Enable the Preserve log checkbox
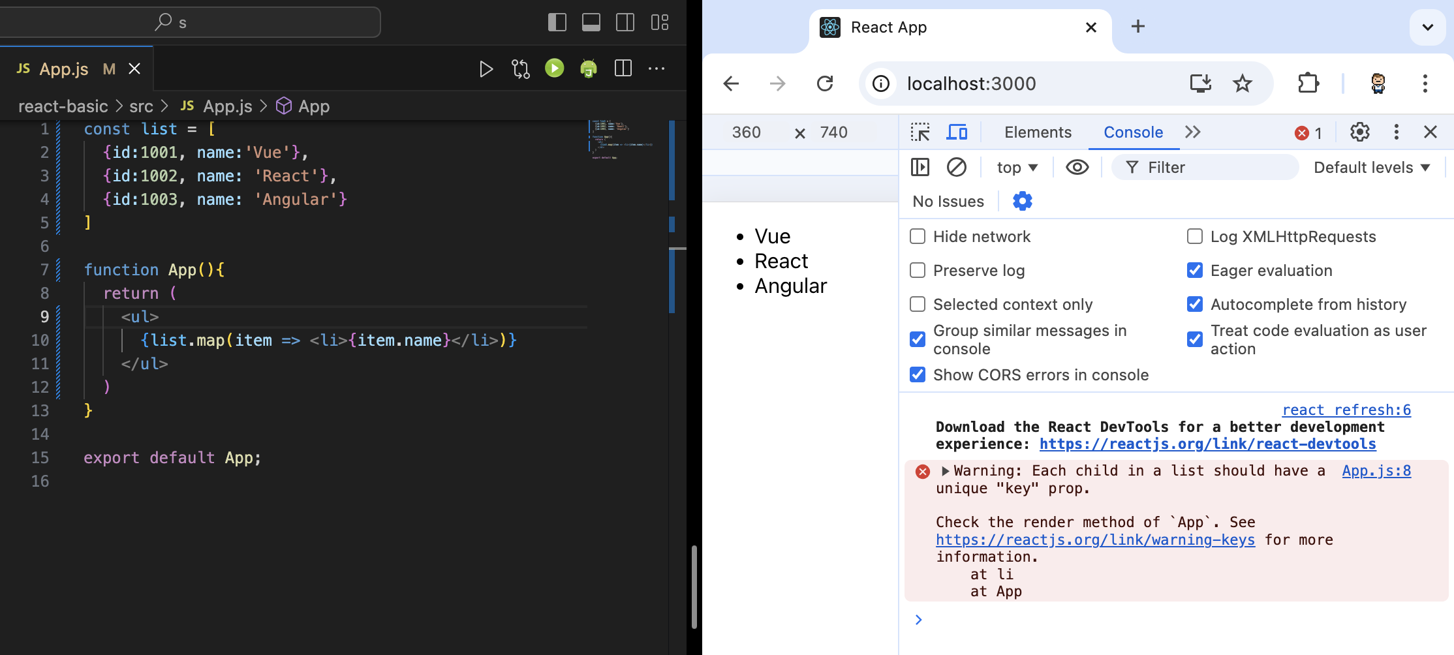The width and height of the screenshot is (1454, 655). click(x=918, y=270)
